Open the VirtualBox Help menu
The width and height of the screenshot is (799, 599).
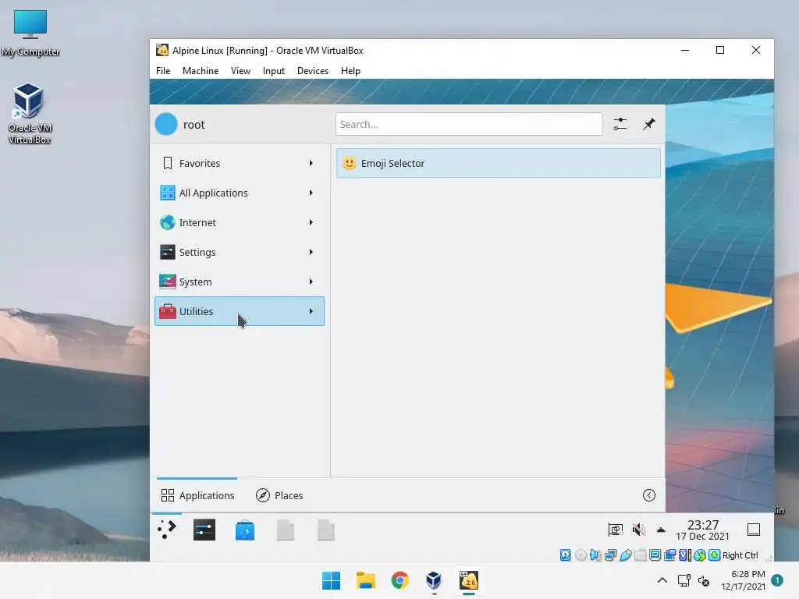350,71
